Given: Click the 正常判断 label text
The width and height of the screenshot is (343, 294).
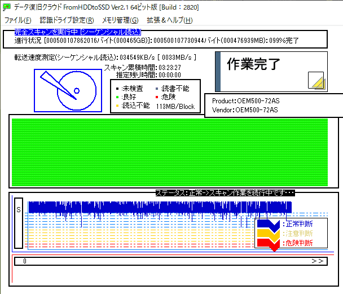Looking at the screenshot, I should pyautogui.click(x=298, y=224).
